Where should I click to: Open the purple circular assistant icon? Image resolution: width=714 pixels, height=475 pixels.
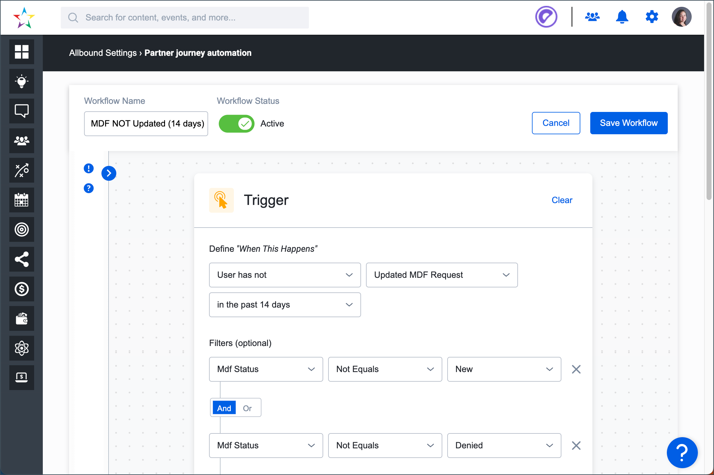(546, 17)
